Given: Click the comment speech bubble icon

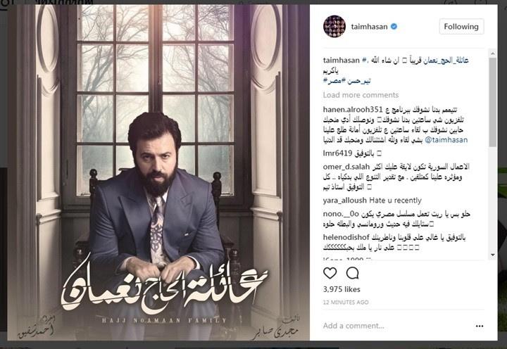Looking at the screenshot, I should (352, 273).
